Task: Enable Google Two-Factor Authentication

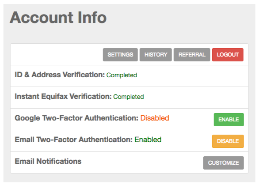Action: coord(229,120)
